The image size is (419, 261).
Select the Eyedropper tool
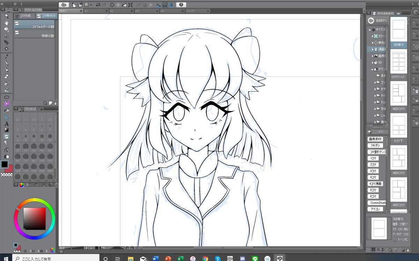click(6, 57)
